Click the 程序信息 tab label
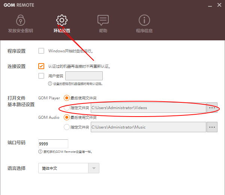Image resolution: width=225 pixels, height=195 pixels. coord(144,31)
